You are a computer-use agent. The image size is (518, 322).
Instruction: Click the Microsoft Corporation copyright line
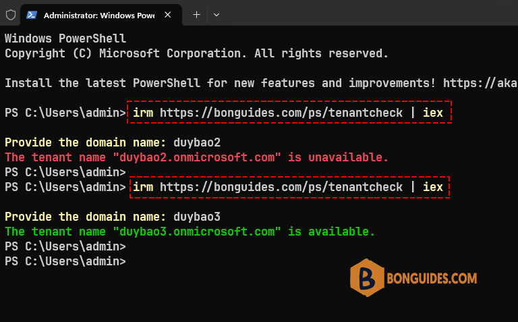[x=196, y=53]
